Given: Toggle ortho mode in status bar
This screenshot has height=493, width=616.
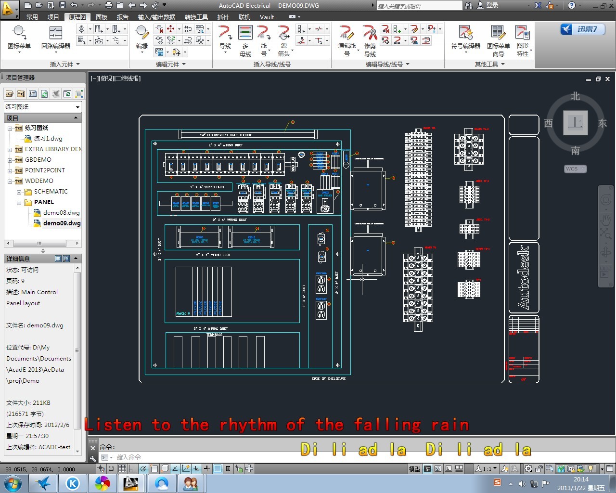Looking at the screenshot, I should point(133,468).
